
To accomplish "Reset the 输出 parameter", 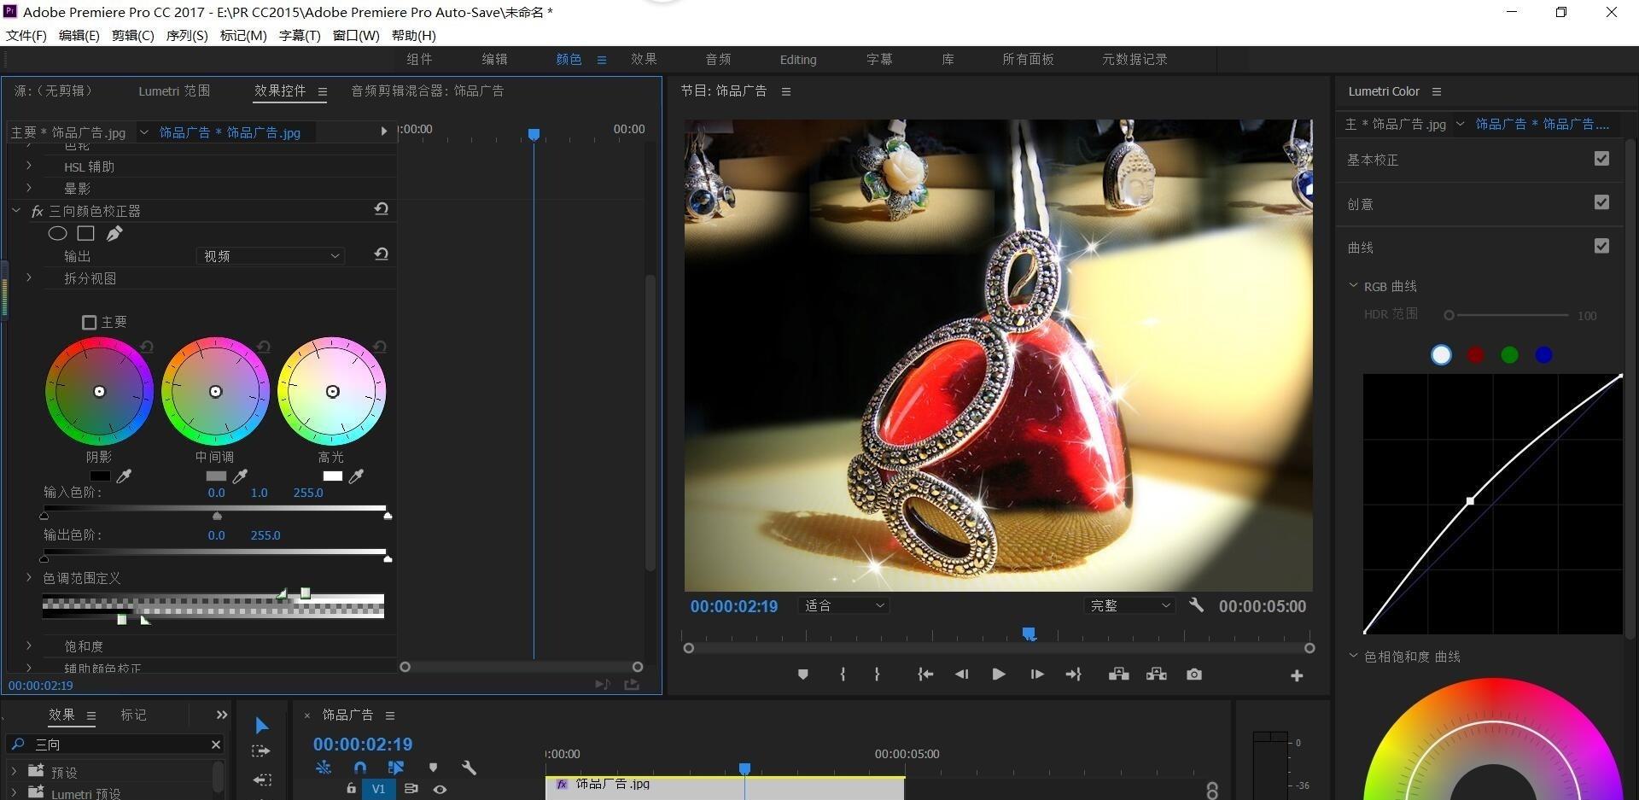I will coord(382,254).
